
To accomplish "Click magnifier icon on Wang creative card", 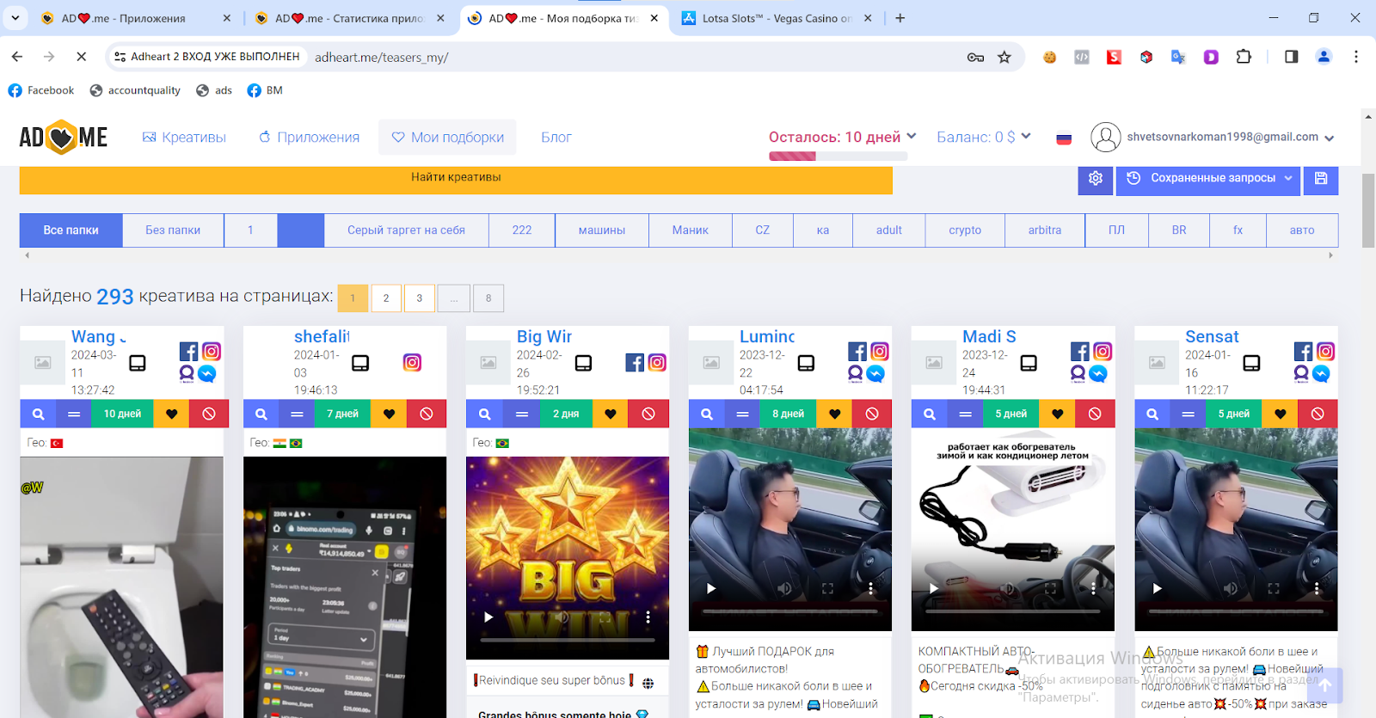I will coord(38,414).
